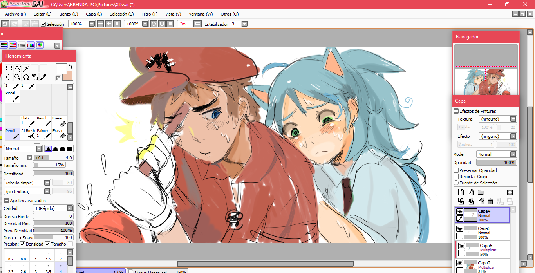This screenshot has height=273, width=535.
Task: Clear layer with eraser icon
Action: click(481, 201)
